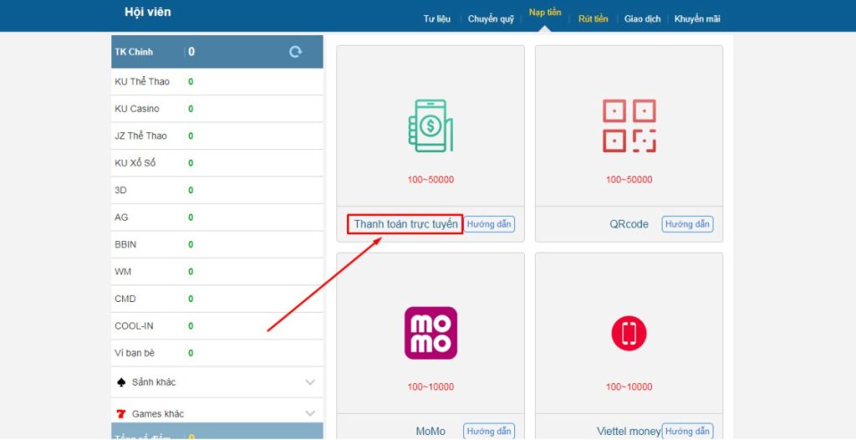The image size is (856, 440).
Task: Select the 3D wallet row
Action: [217, 190]
